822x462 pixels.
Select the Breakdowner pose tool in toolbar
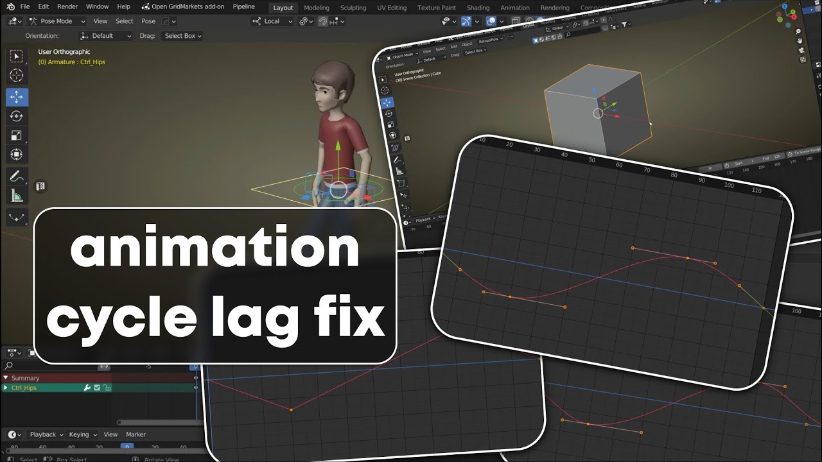click(x=17, y=216)
